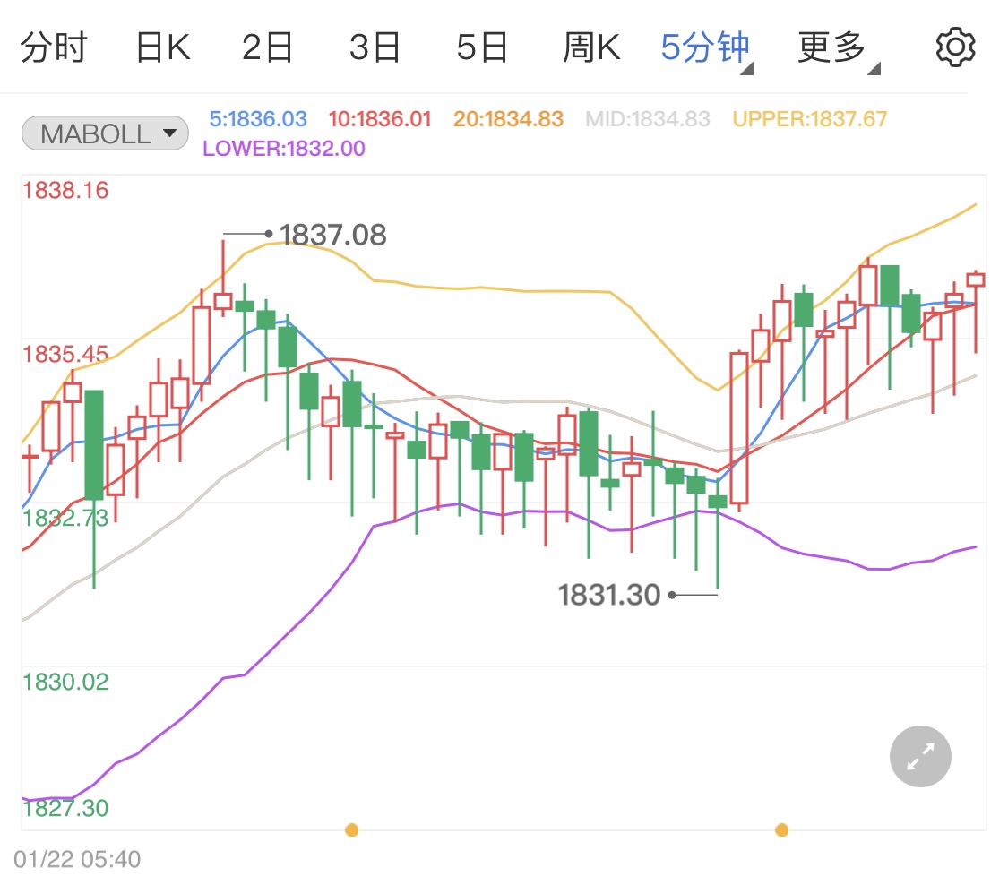Screen dimensions: 1008x885
Task: Select the 3日 chart tab
Action: point(375,47)
